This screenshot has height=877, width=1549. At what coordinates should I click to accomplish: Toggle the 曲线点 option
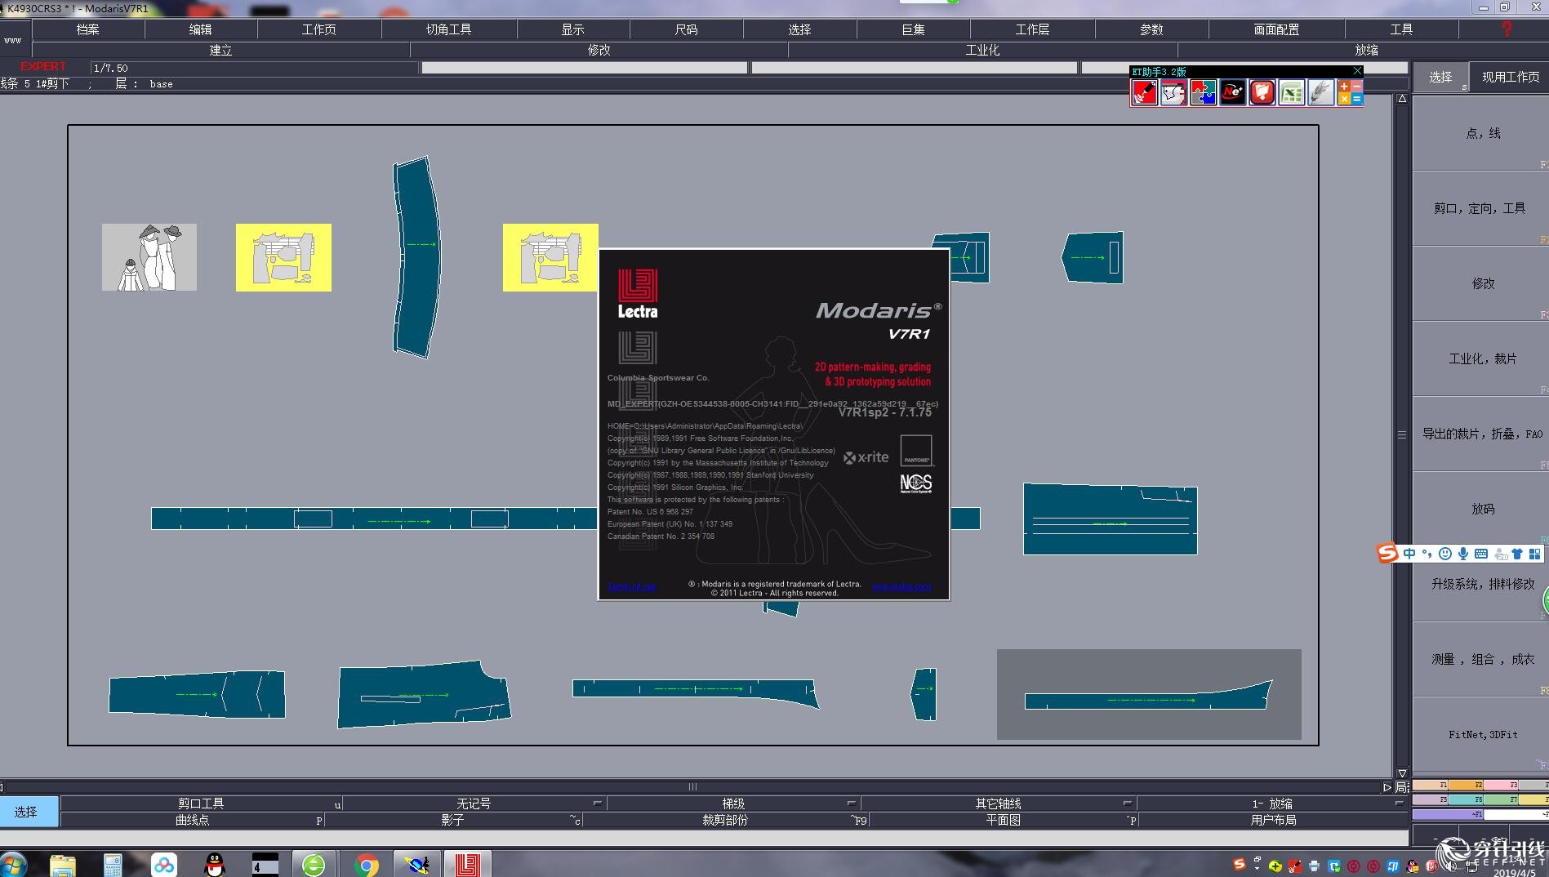(x=193, y=820)
